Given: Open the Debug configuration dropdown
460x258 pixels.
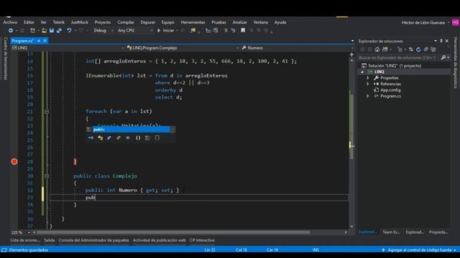Looking at the screenshot, I should tap(103, 30).
